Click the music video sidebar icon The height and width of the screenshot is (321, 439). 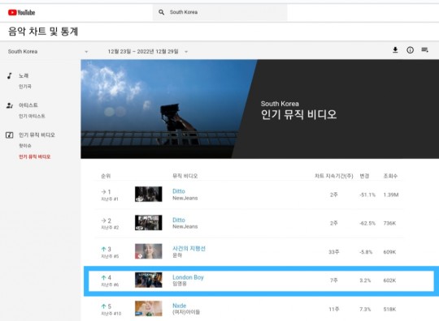pyautogui.click(x=10, y=135)
